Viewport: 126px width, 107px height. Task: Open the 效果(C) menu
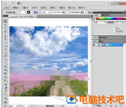(53, 8)
